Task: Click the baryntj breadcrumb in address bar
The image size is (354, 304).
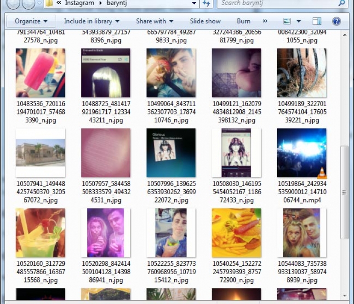Action: tap(117, 3)
